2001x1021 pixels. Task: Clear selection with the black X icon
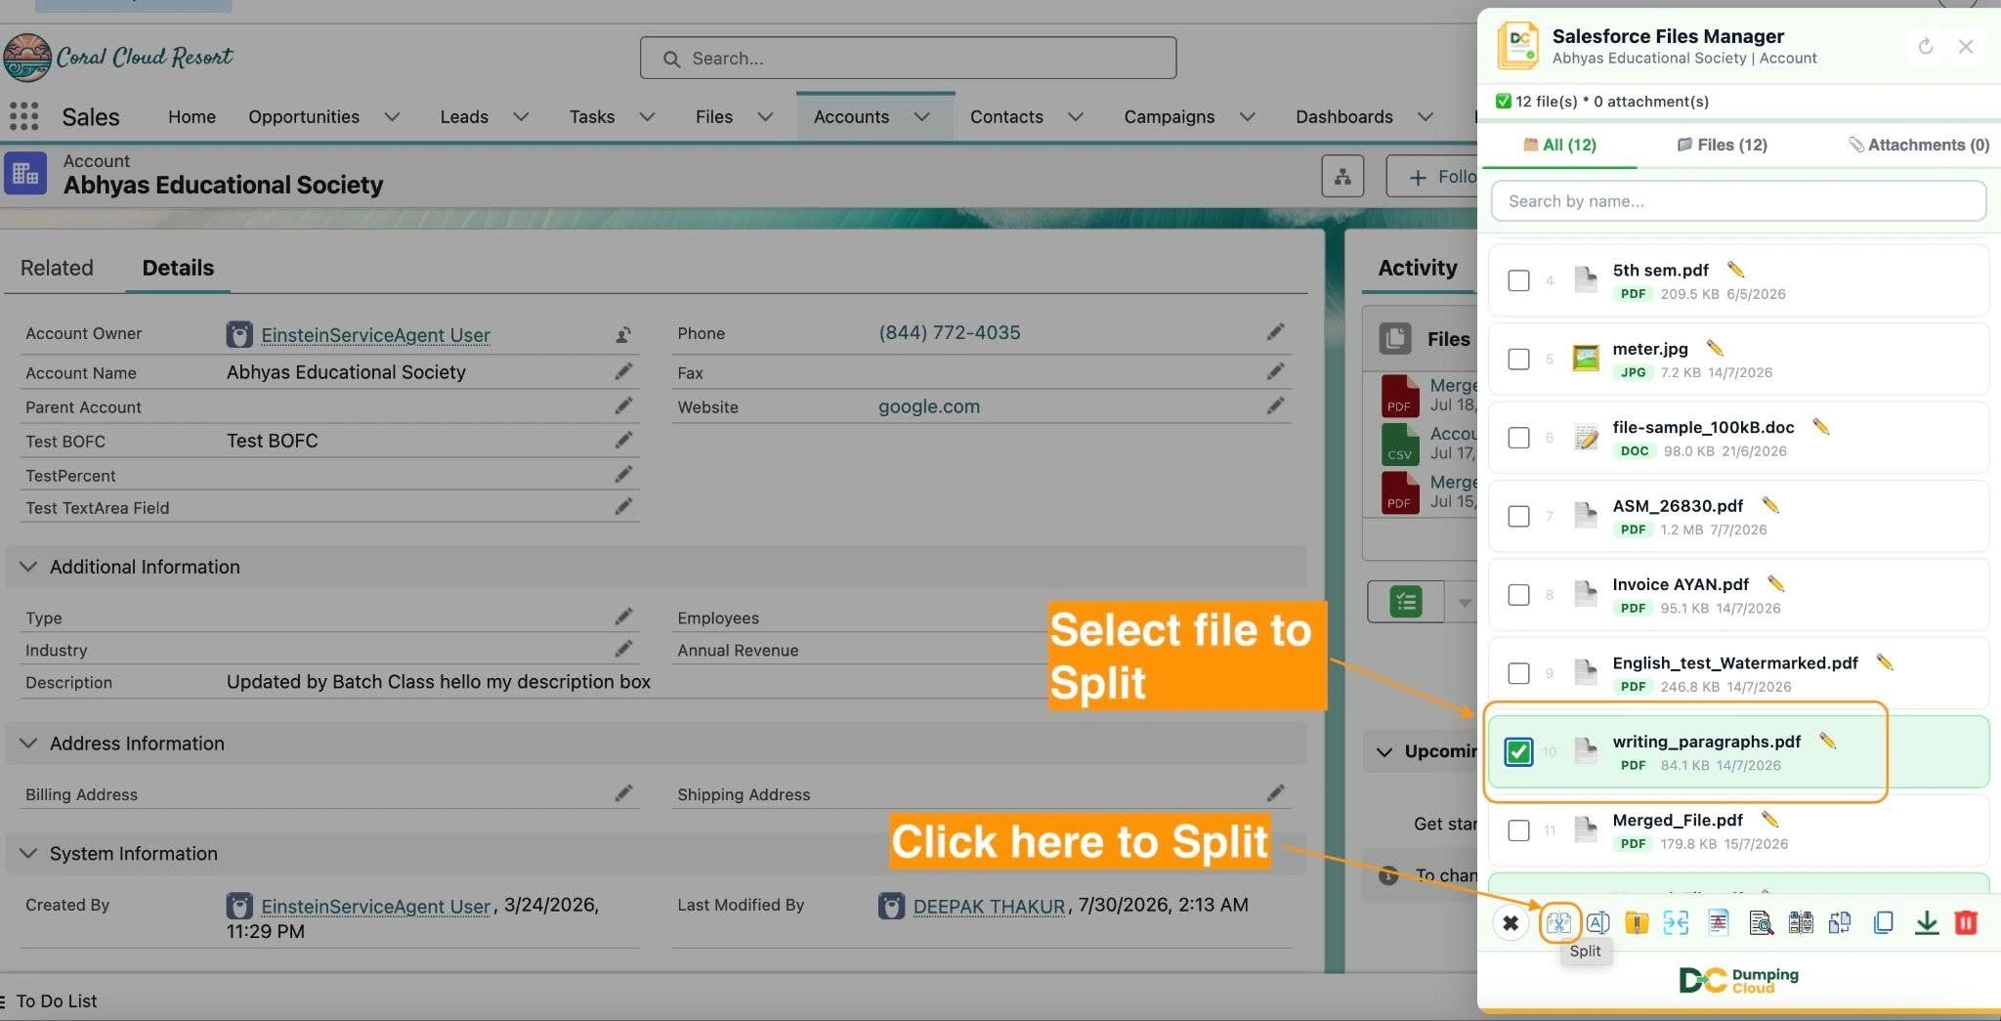1511,922
